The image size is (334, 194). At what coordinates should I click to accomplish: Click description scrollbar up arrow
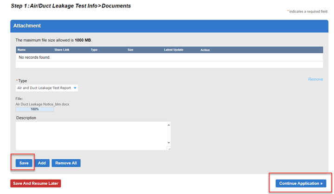(x=169, y=125)
